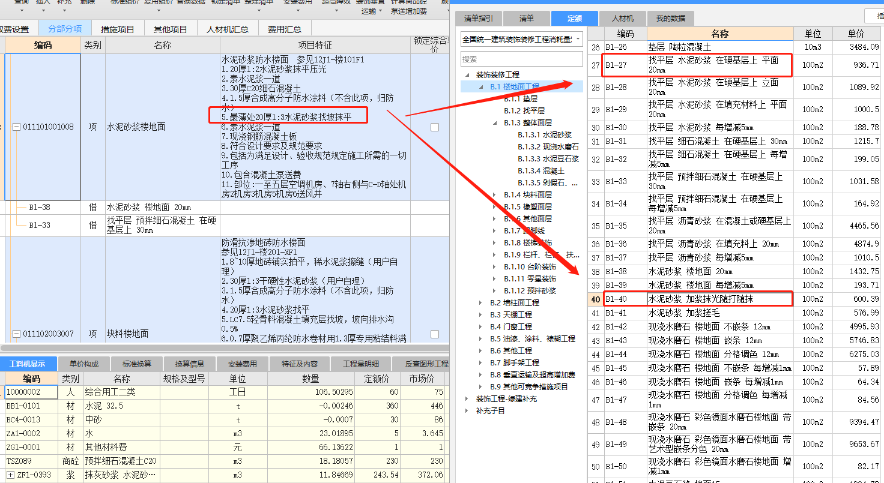The height and width of the screenshot is (483, 884).
Task: Collapse the 装饰装修工程 tree node
Action: (x=467, y=75)
